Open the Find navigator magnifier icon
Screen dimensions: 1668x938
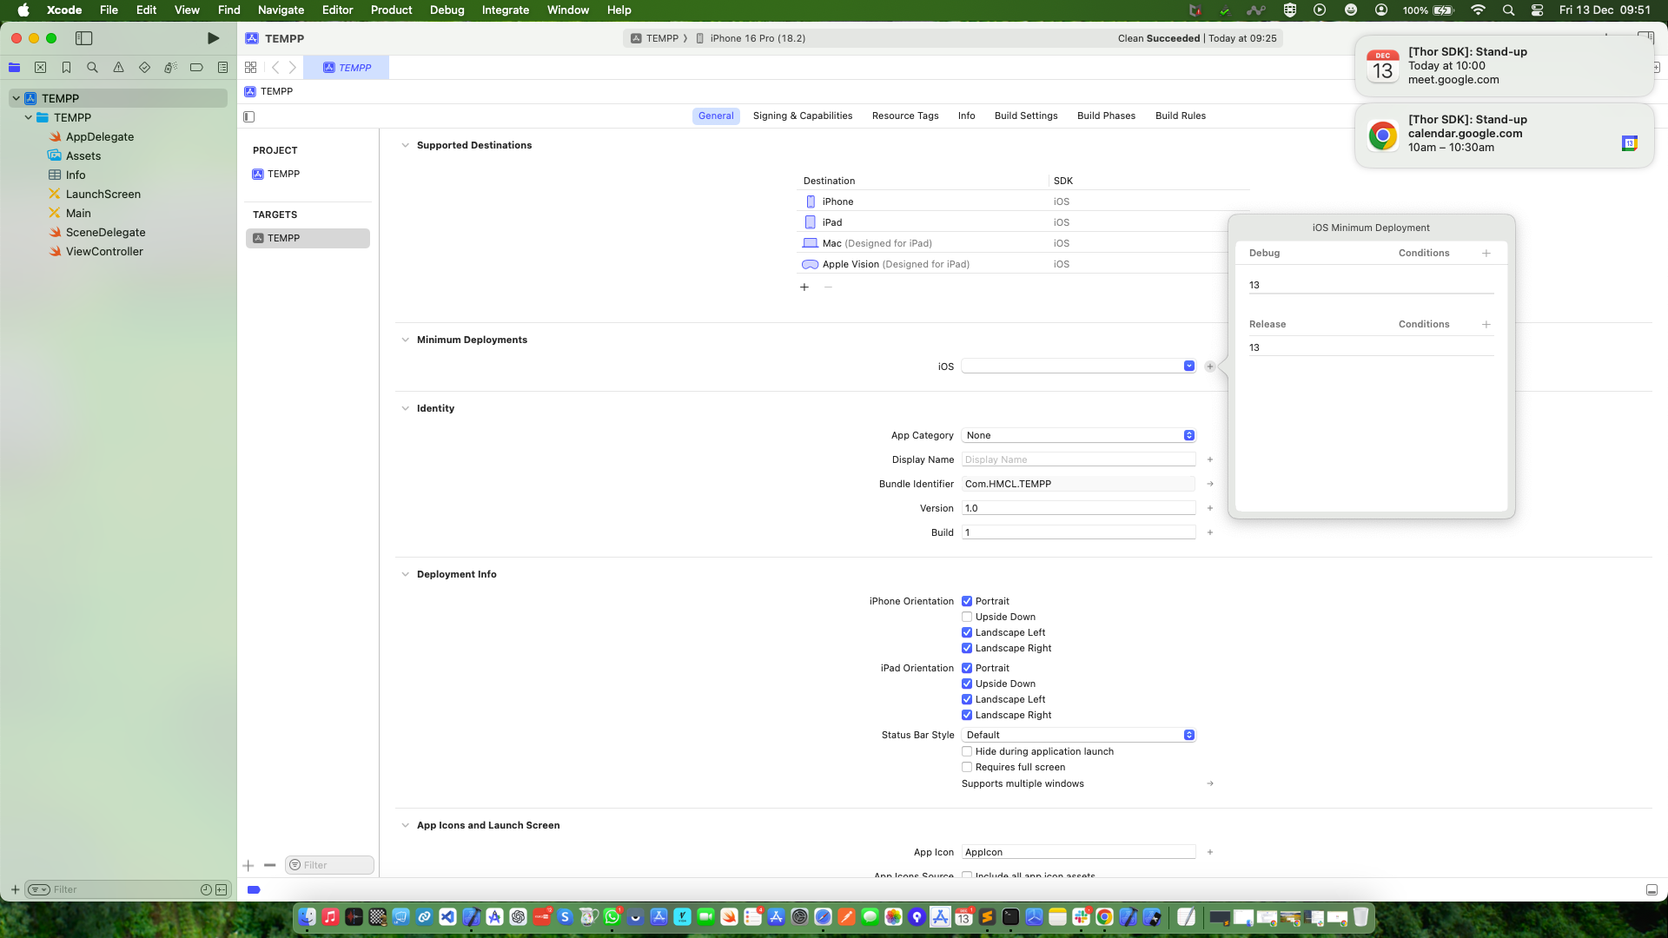pyautogui.click(x=92, y=67)
